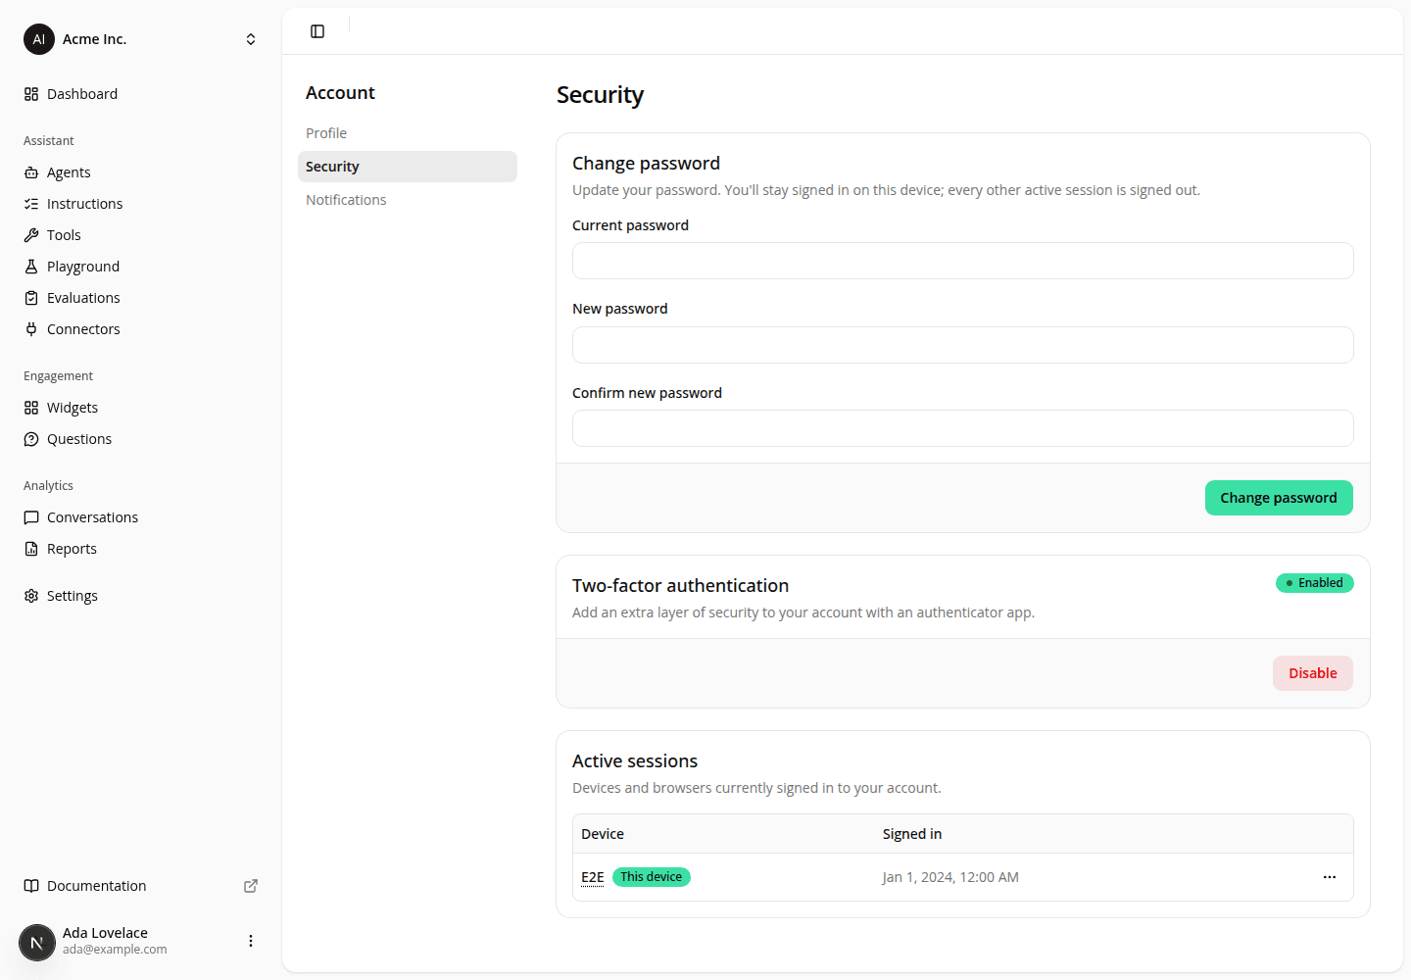Click the Acme Inc. avatar logo
1411x980 pixels.
pos(39,39)
